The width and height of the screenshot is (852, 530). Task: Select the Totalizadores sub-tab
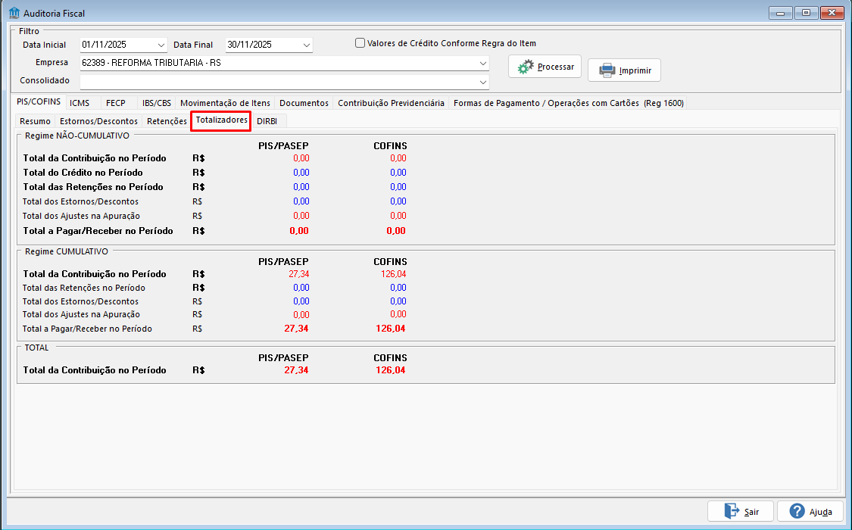[221, 120]
